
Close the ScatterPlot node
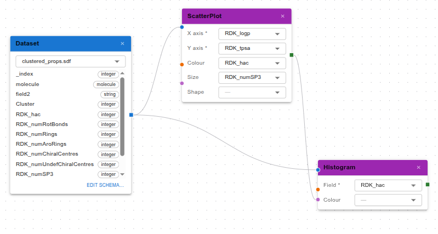[x=283, y=16]
